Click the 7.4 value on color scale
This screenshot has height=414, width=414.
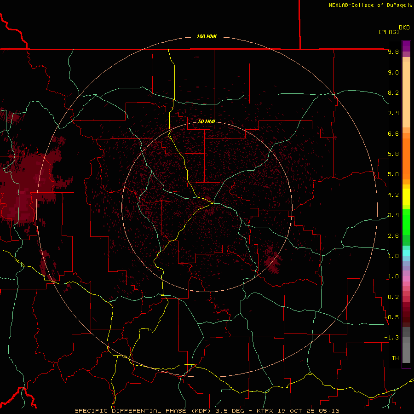[x=393, y=113]
